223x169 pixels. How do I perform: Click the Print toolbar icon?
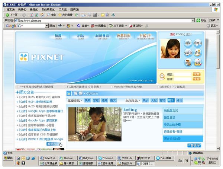click(x=90, y=15)
